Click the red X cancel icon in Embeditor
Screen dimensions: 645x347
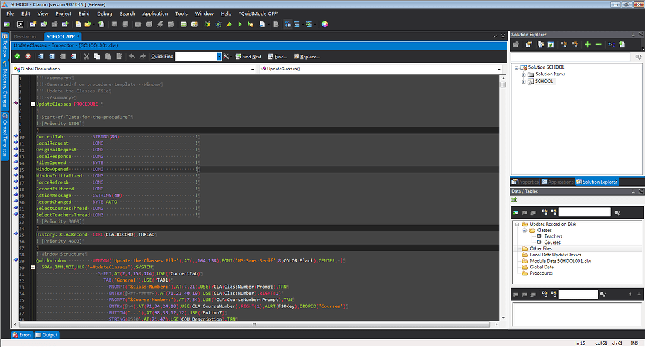point(28,57)
